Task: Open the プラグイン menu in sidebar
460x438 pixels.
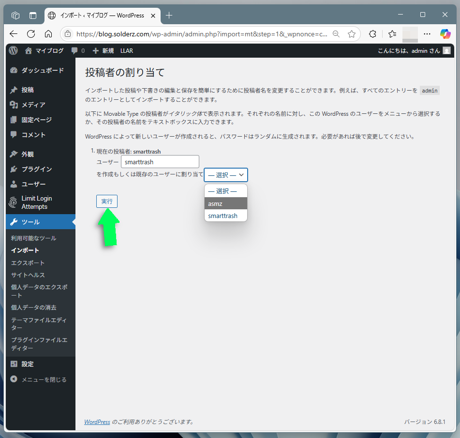Action: [36, 169]
